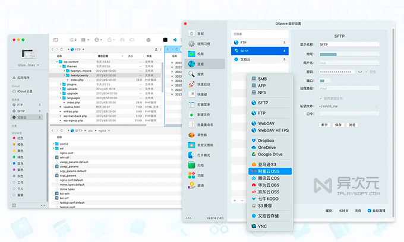This screenshot has width=404, height=242.
Task: Expand the languages folder
Action: point(61,98)
